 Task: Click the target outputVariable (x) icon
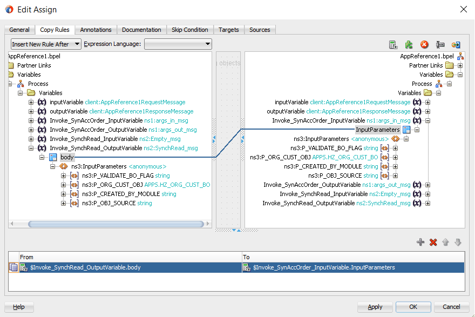point(417,111)
